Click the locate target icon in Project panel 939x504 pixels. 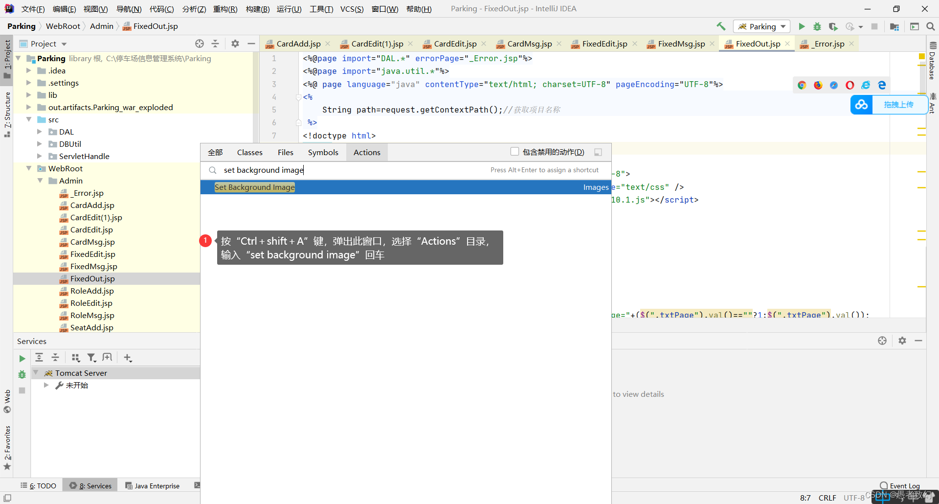(x=200, y=44)
